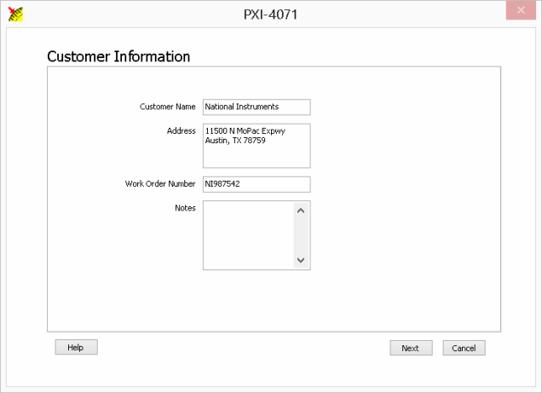Select the Work Order Number field
Image resolution: width=542 pixels, height=393 pixels.
point(256,184)
